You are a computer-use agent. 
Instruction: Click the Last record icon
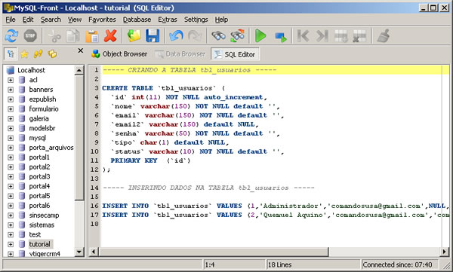pyautogui.click(x=322, y=36)
